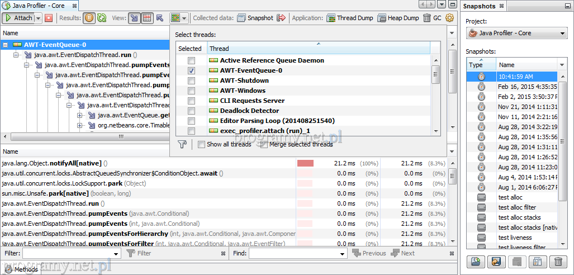Click the Snapshot button in Collected data

255,18
